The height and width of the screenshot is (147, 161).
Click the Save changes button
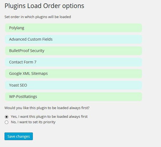click(19, 136)
